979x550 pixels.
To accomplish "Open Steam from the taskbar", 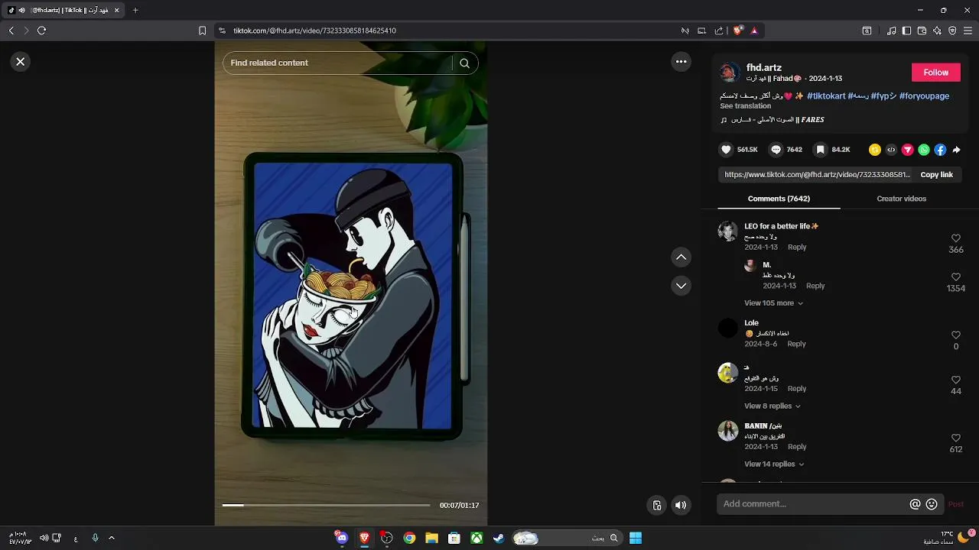I will 499,539.
